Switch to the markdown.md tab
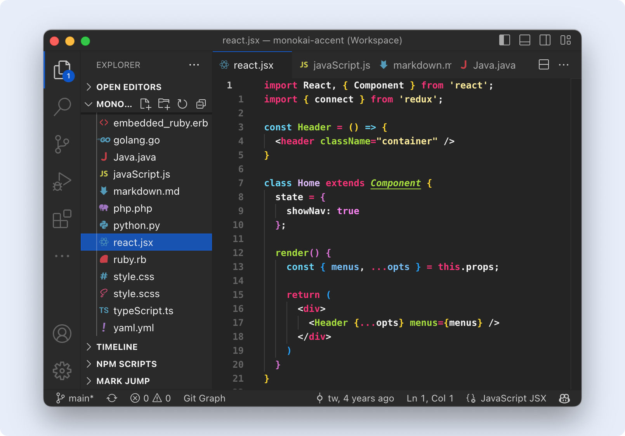The image size is (625, 436). click(x=416, y=65)
